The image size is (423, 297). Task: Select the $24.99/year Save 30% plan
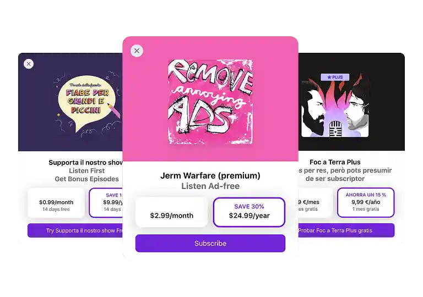[x=249, y=212]
